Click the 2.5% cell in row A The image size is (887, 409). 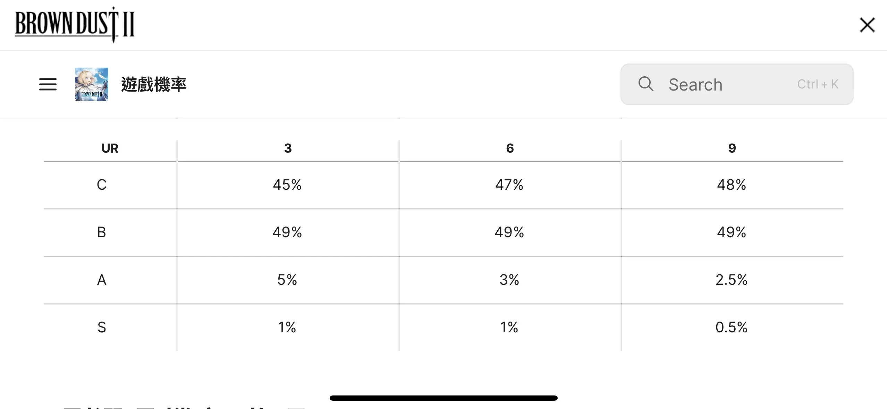tap(732, 280)
